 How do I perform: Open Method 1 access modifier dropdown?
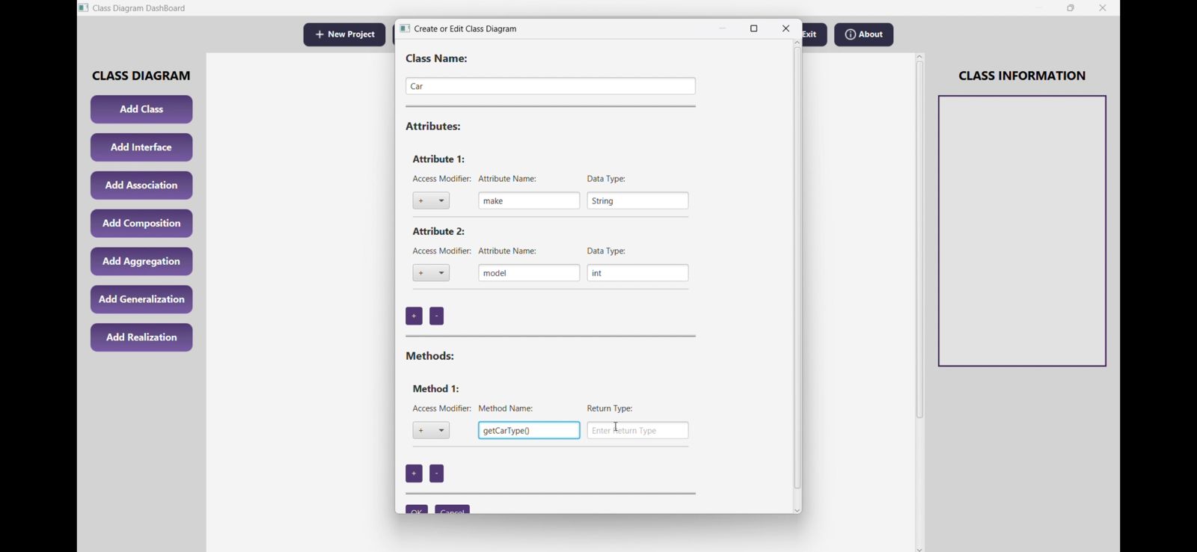[432, 431]
